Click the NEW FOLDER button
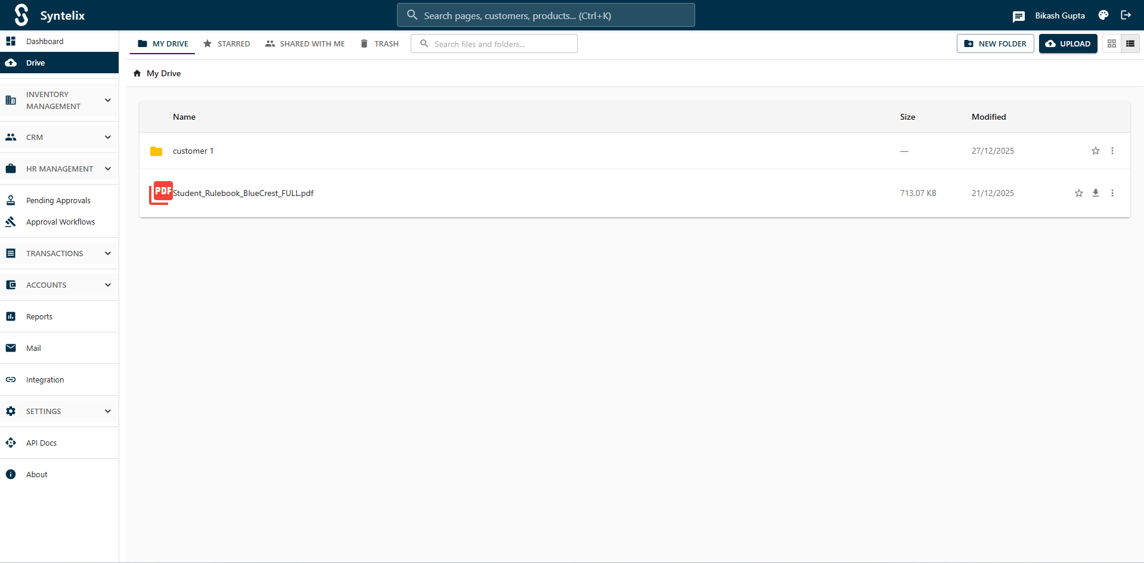The image size is (1144, 563). pyautogui.click(x=995, y=43)
